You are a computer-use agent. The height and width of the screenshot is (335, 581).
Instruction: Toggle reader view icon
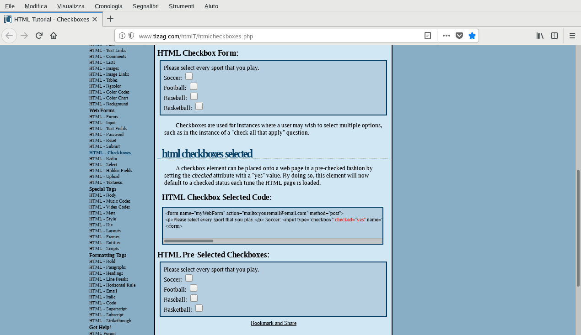(428, 36)
